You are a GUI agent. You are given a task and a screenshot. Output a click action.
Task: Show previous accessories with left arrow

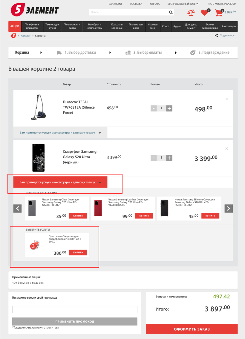[x=18, y=209]
